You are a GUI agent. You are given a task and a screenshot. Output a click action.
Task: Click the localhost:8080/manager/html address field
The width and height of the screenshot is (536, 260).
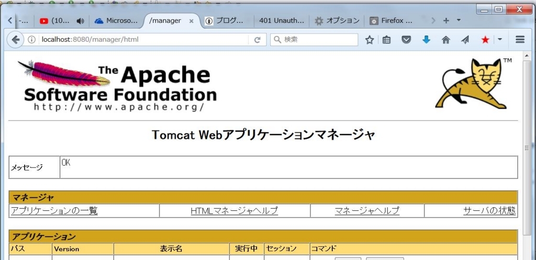pos(143,40)
